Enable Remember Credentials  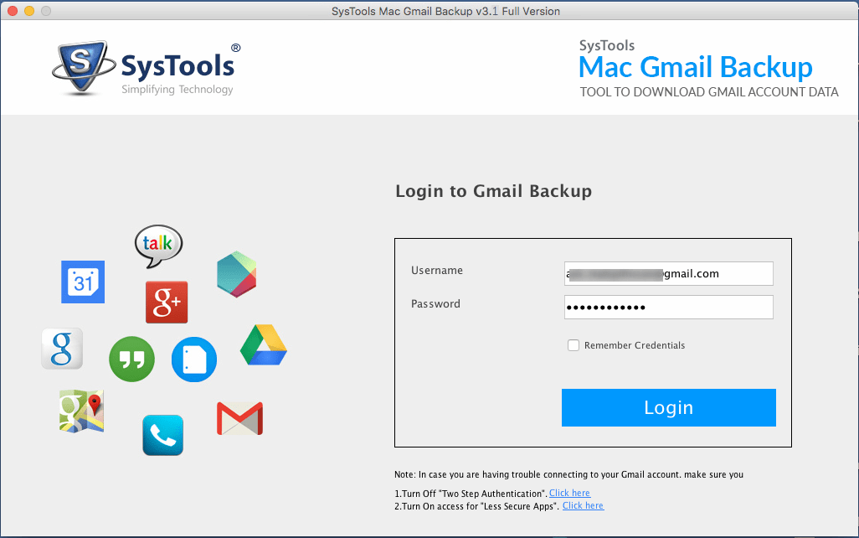[574, 344]
